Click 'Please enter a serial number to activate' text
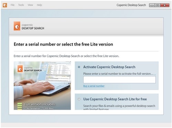Screen dimensions: 172x128 pyautogui.click(x=118, y=74)
